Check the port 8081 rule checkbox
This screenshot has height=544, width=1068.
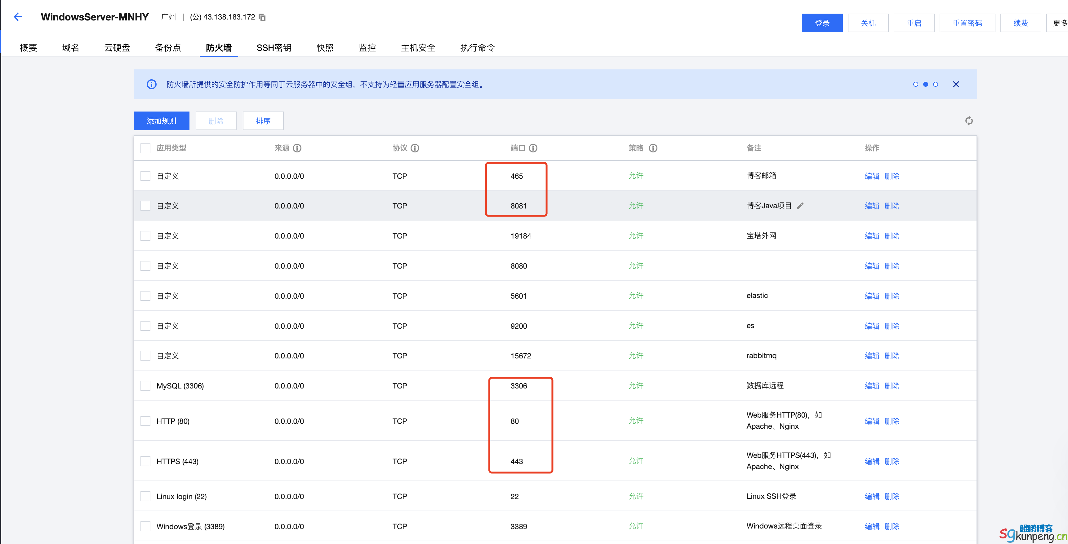point(145,206)
